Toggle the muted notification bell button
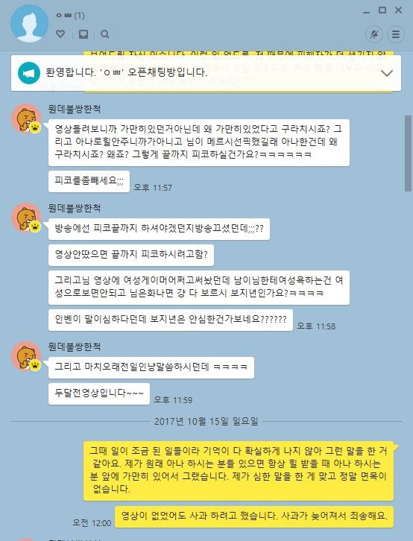The height and width of the screenshot is (541, 413). pos(374,34)
